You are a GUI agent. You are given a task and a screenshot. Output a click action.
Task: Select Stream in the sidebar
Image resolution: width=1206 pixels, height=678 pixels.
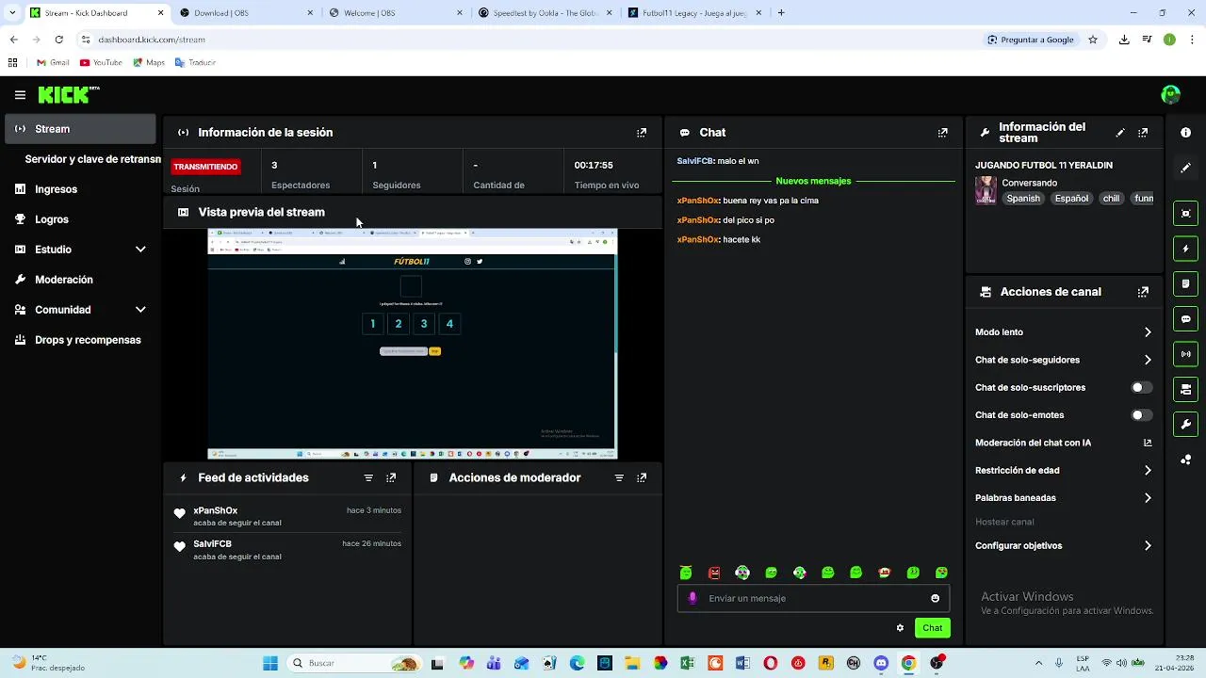pos(80,129)
